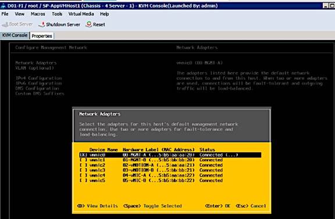Click the 04-vNIC-A hardware label

(x=134, y=175)
